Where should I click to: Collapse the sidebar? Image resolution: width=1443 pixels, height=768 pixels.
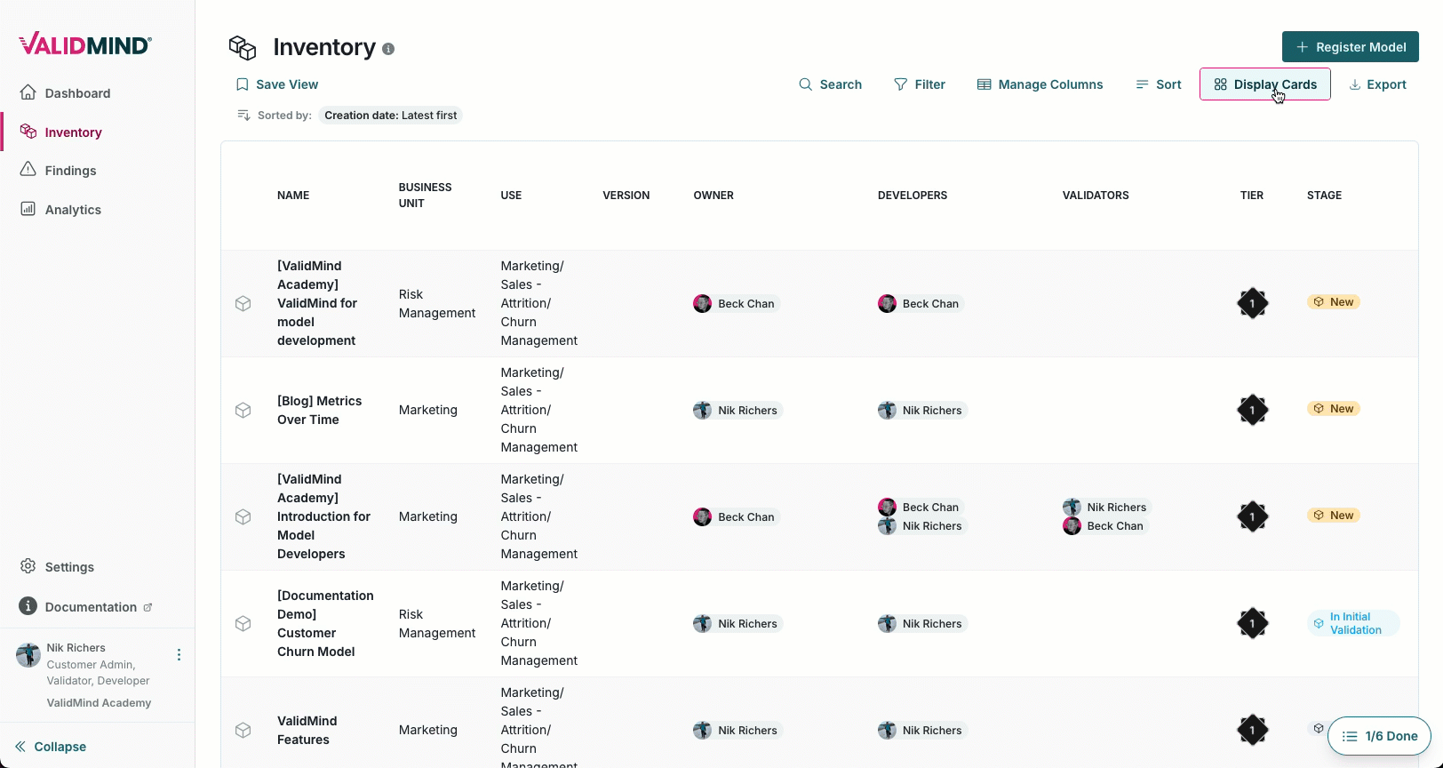pyautogui.click(x=51, y=746)
